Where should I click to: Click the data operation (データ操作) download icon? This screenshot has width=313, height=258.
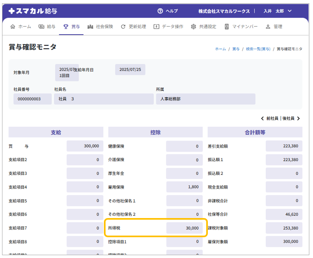tap(156, 26)
